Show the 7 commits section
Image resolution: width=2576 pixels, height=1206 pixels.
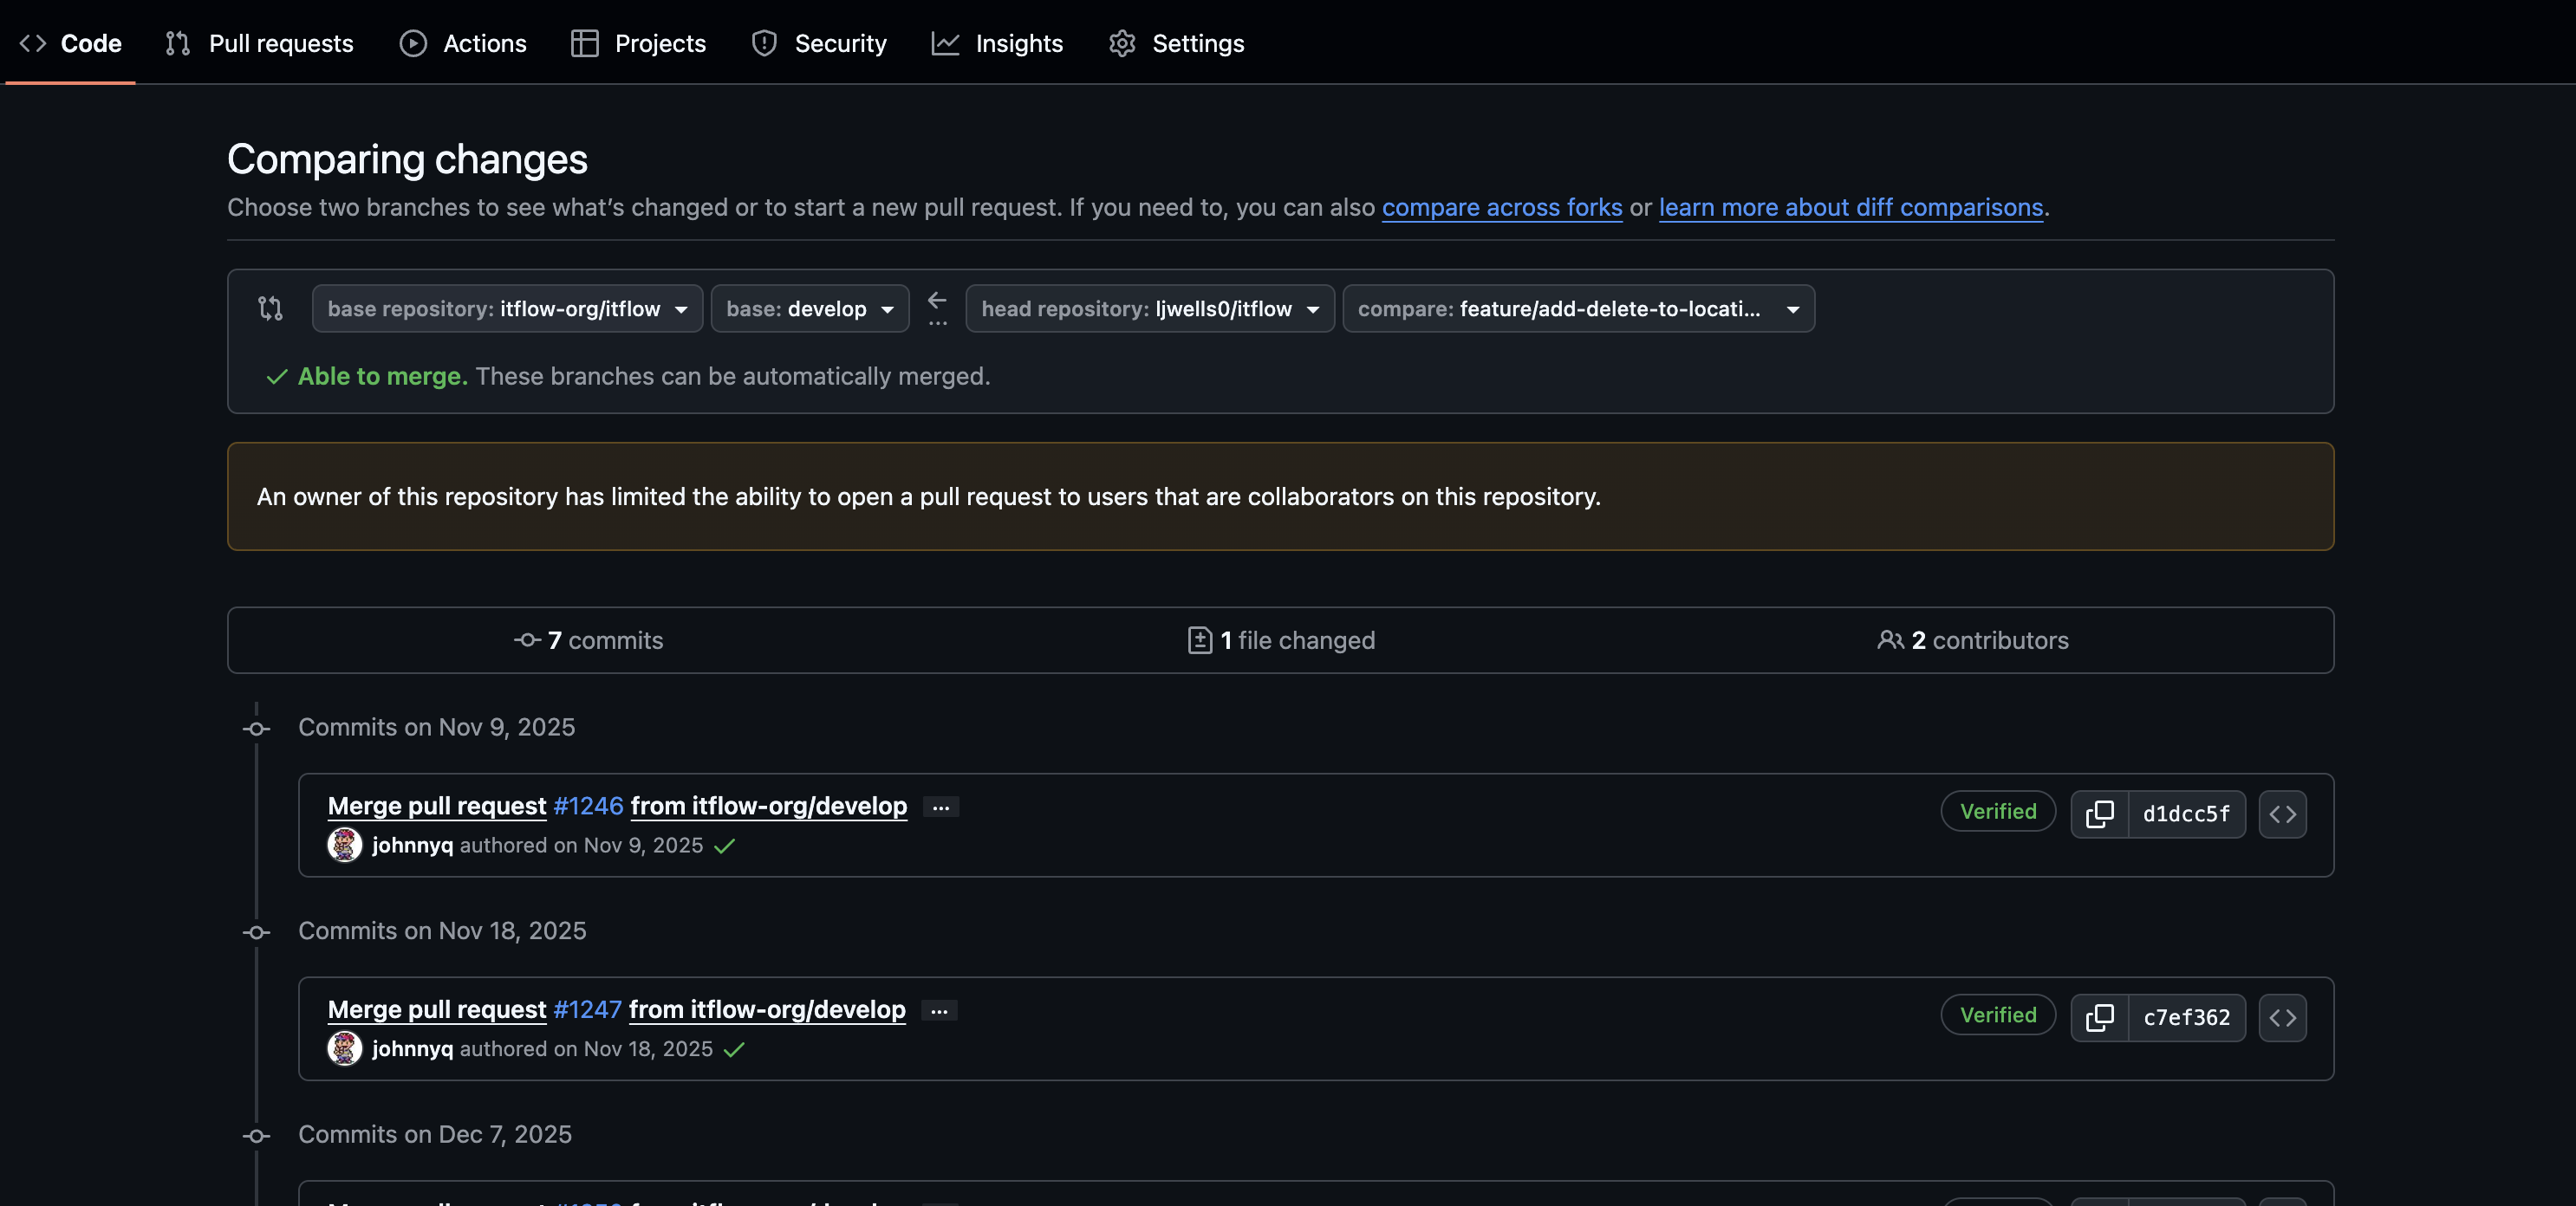tap(589, 640)
